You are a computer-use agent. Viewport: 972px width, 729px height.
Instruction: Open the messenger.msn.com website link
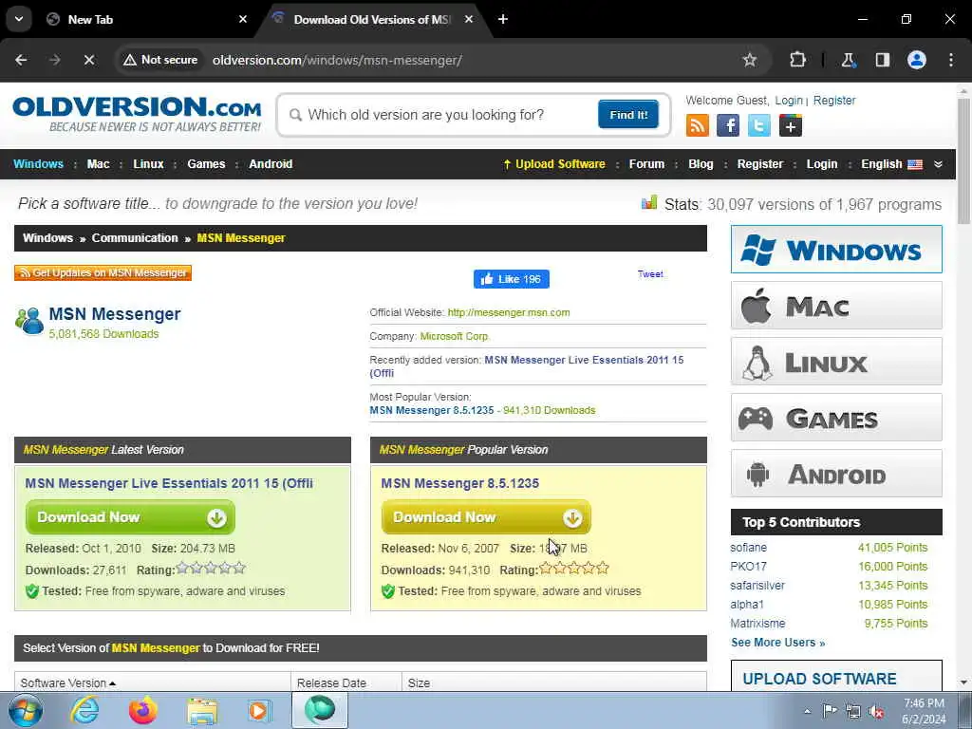(x=509, y=312)
